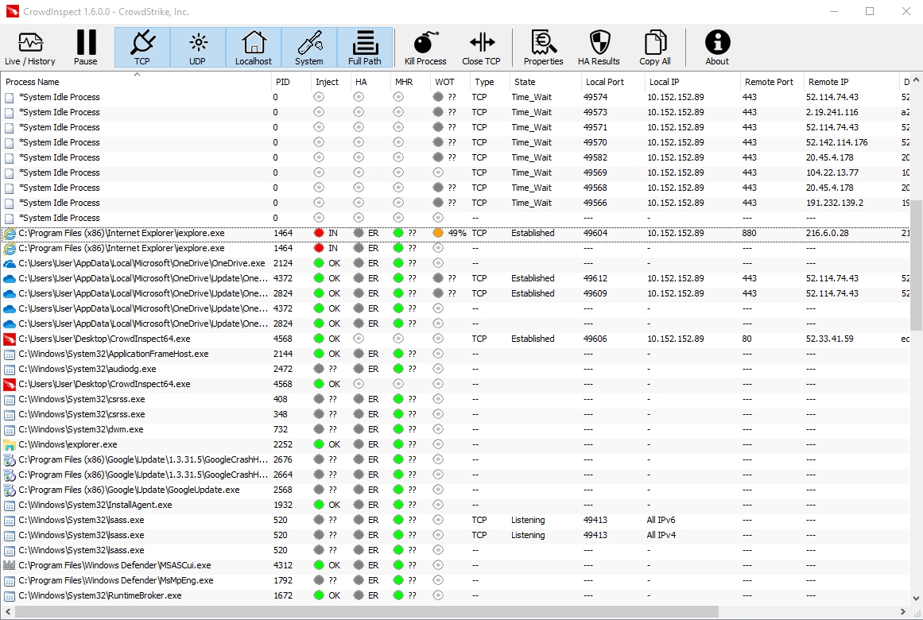Click the orange 49% WOT indicator
Viewport: 923px width, 620px height.
(x=439, y=234)
